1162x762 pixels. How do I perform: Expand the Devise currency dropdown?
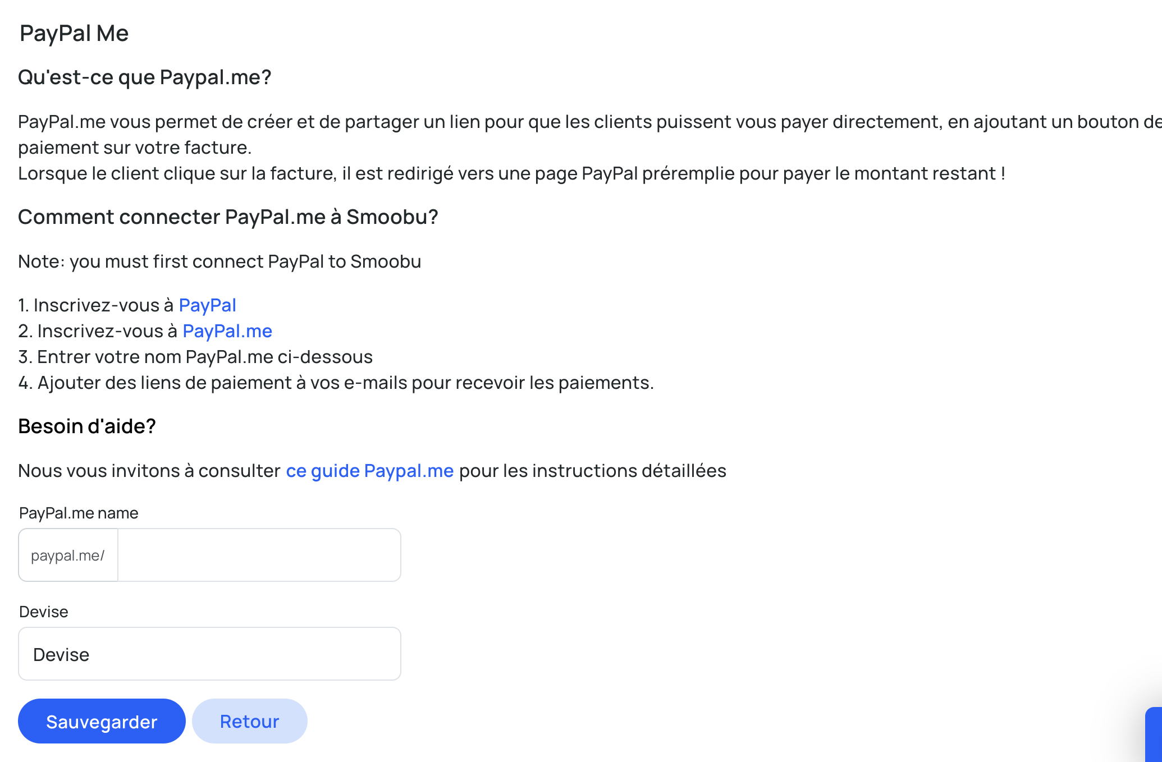coord(209,654)
